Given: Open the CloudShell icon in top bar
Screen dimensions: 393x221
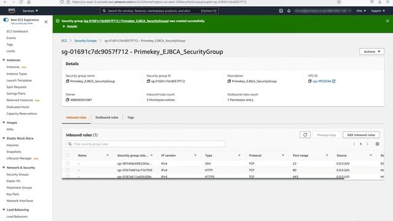Looking at the screenshot, I should pyautogui.click(x=281, y=11).
